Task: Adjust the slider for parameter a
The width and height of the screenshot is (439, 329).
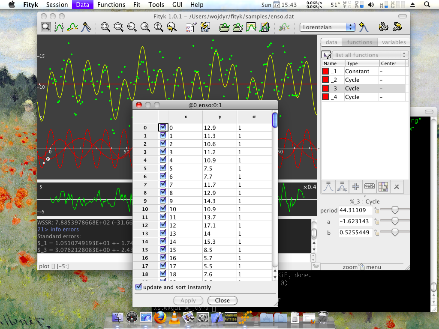Action: point(395,221)
